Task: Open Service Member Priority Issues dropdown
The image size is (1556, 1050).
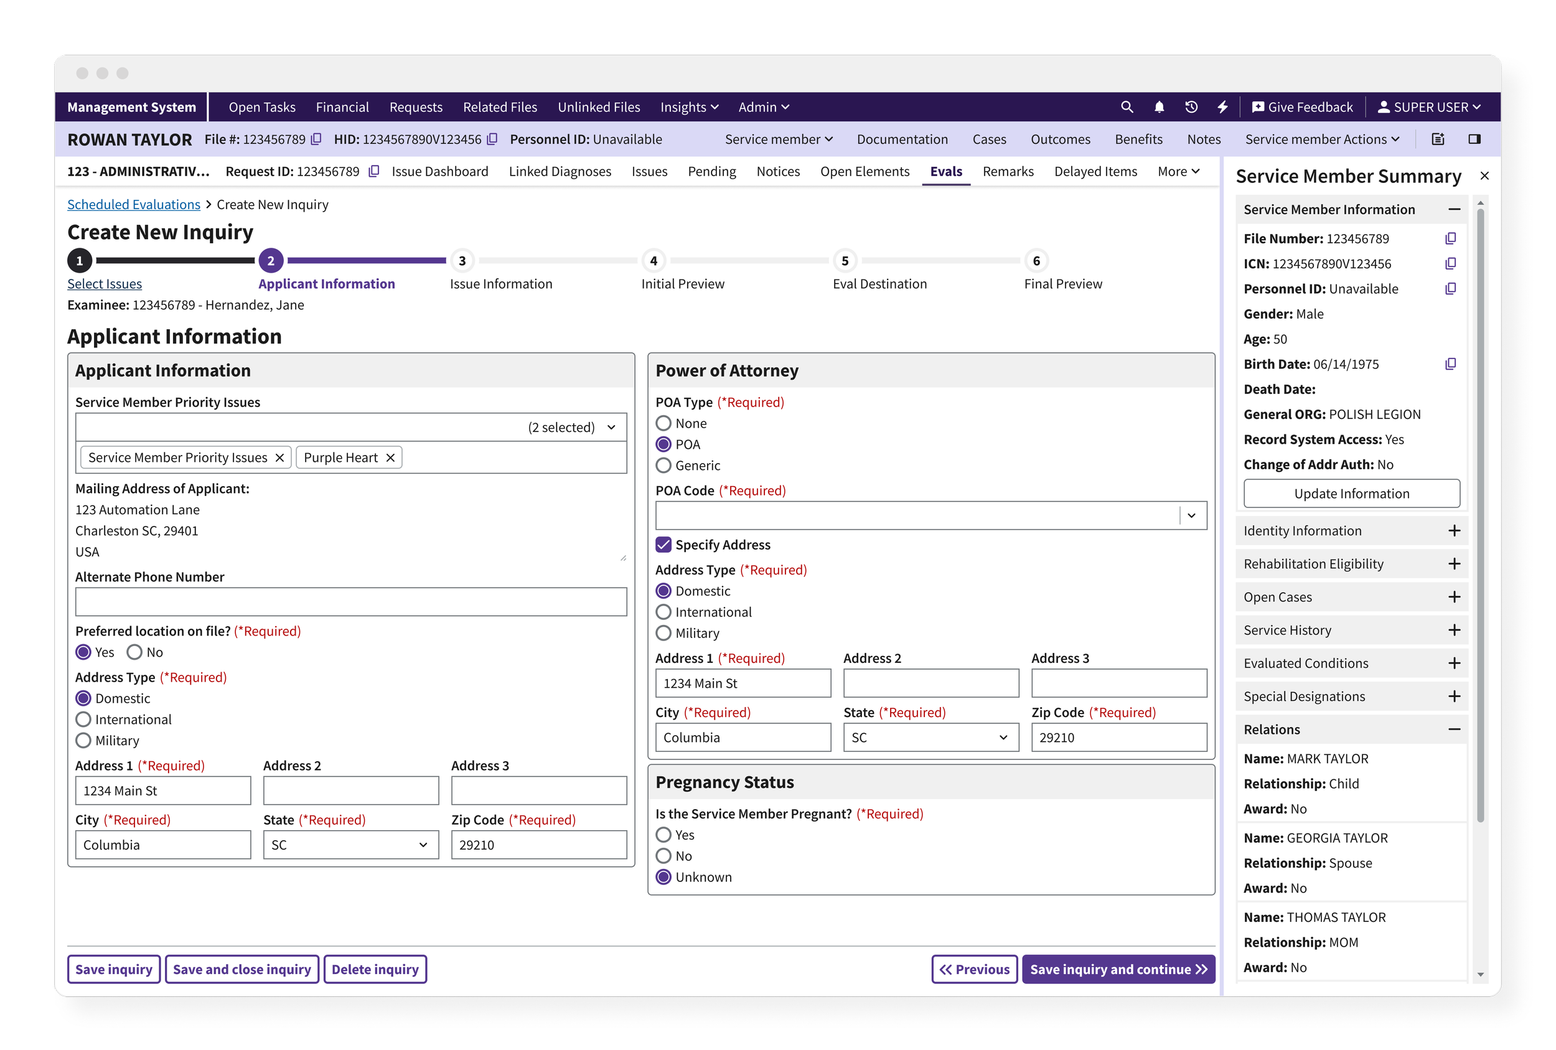Action: (x=351, y=428)
